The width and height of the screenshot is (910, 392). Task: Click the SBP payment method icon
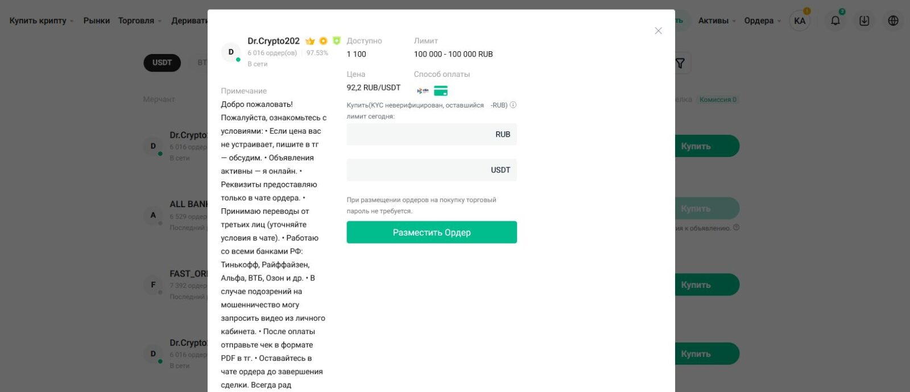pyautogui.click(x=423, y=91)
